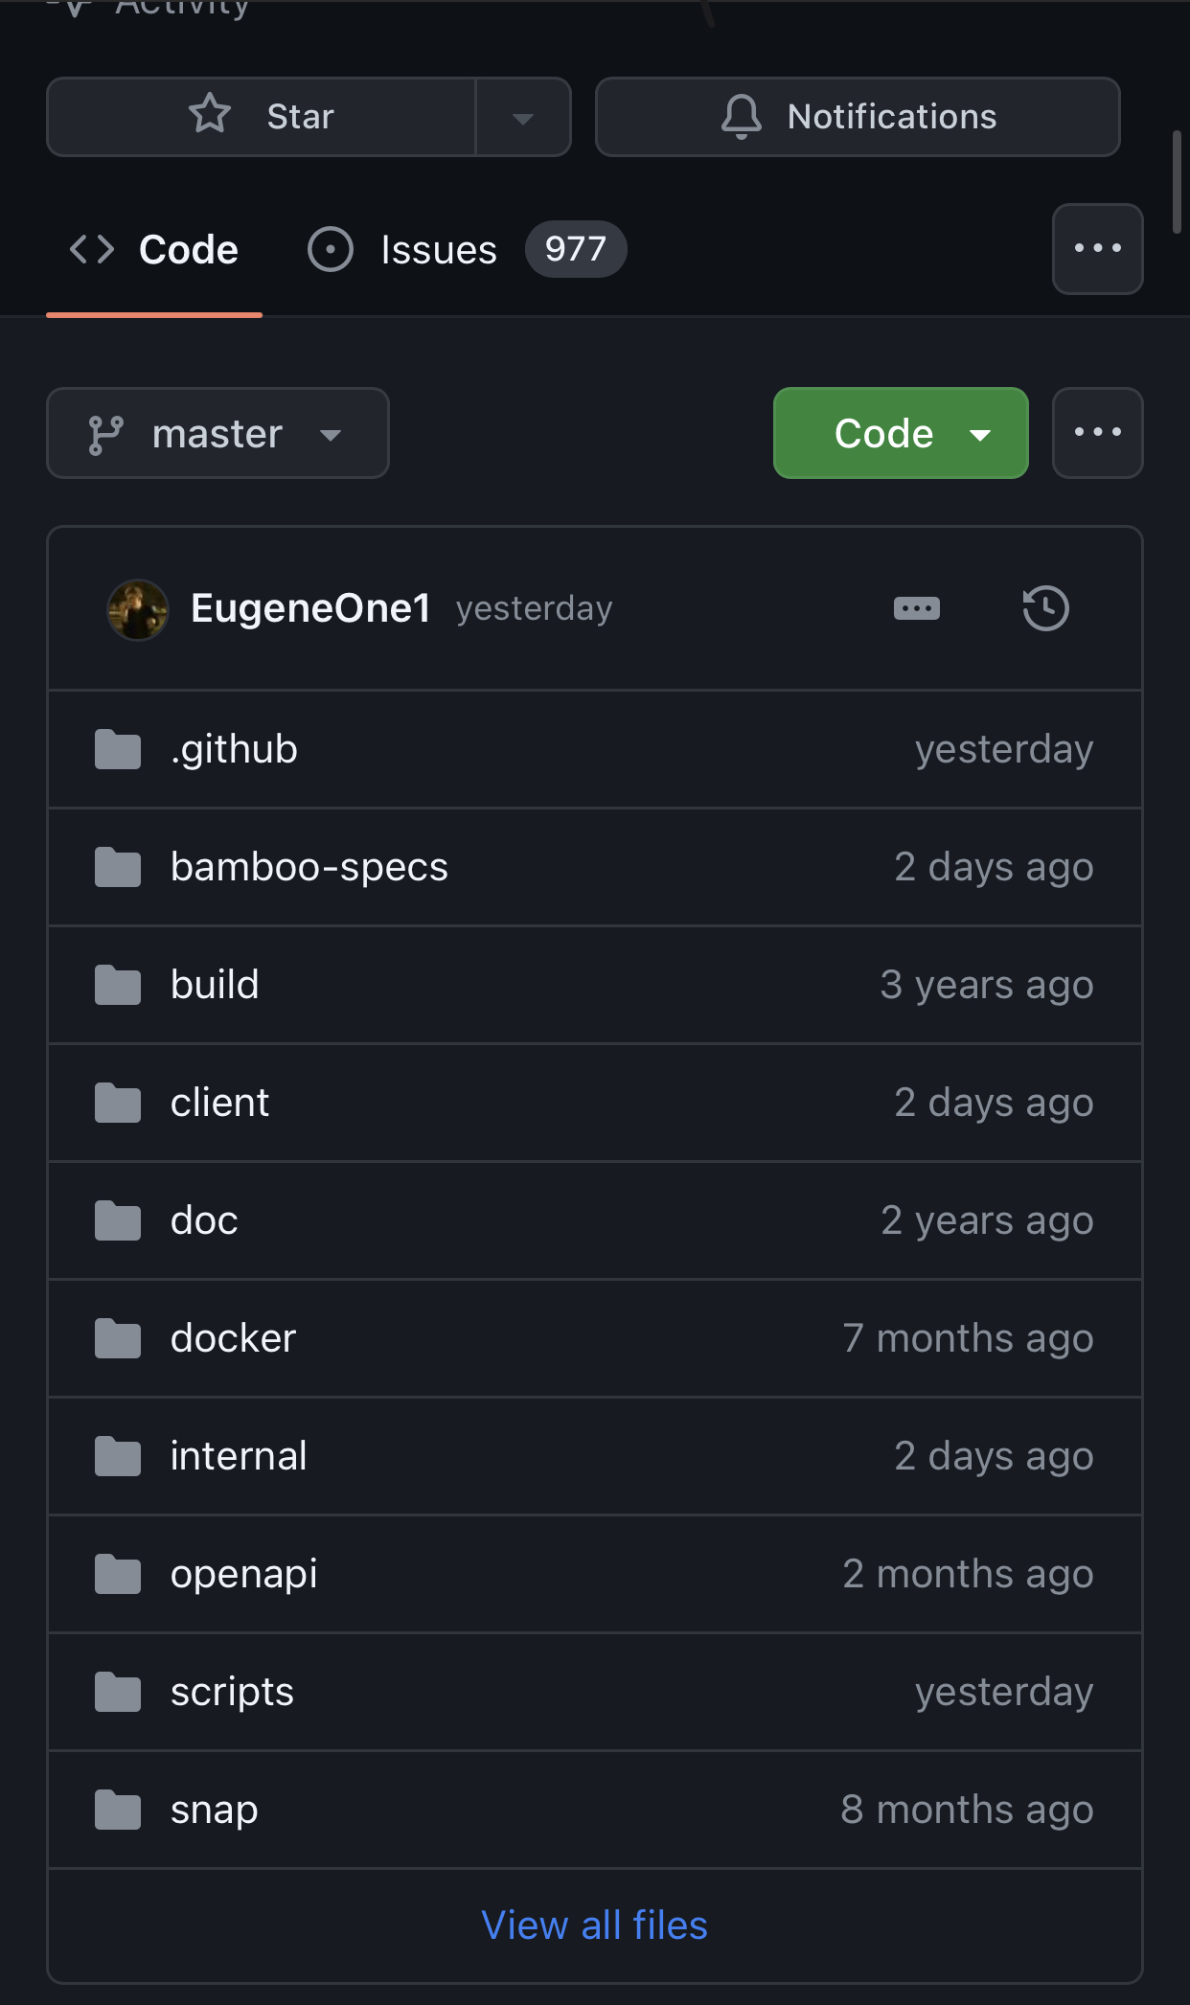
Task: Open the openapi folder
Action: [243, 1574]
